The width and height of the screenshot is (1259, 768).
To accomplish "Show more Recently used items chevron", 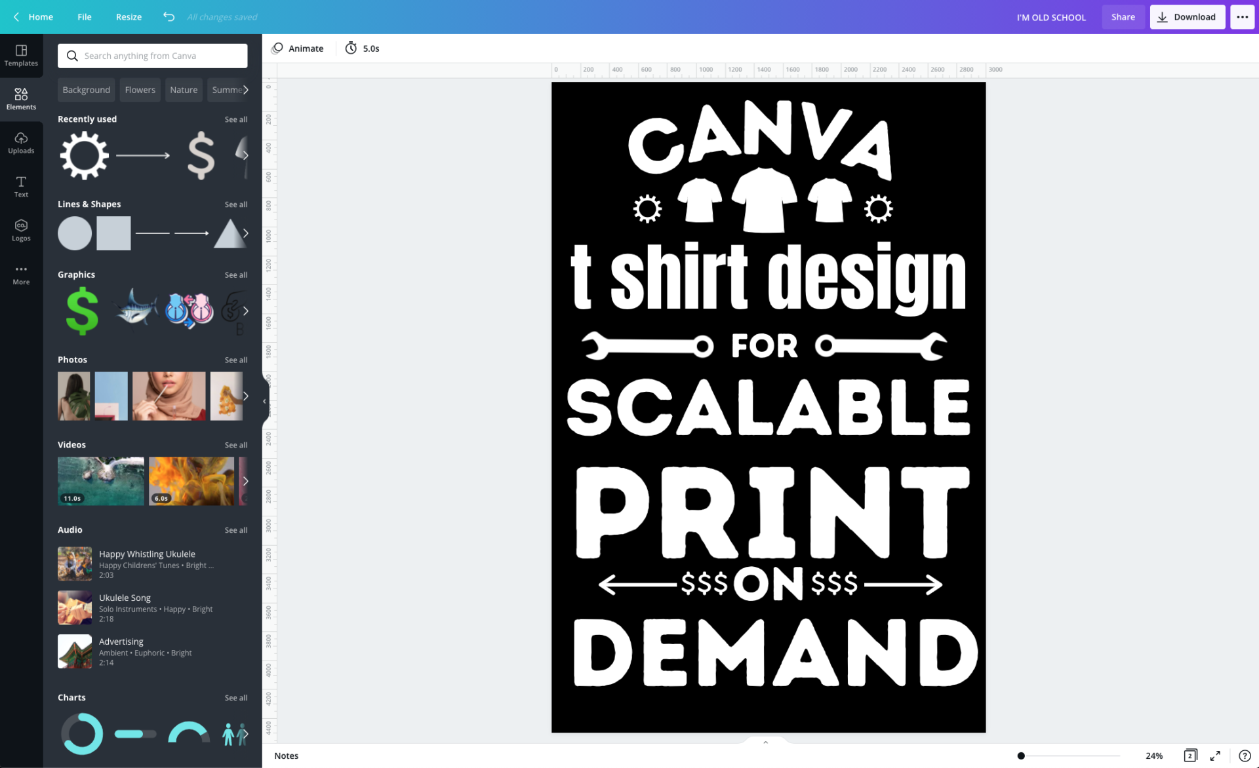I will tap(245, 155).
